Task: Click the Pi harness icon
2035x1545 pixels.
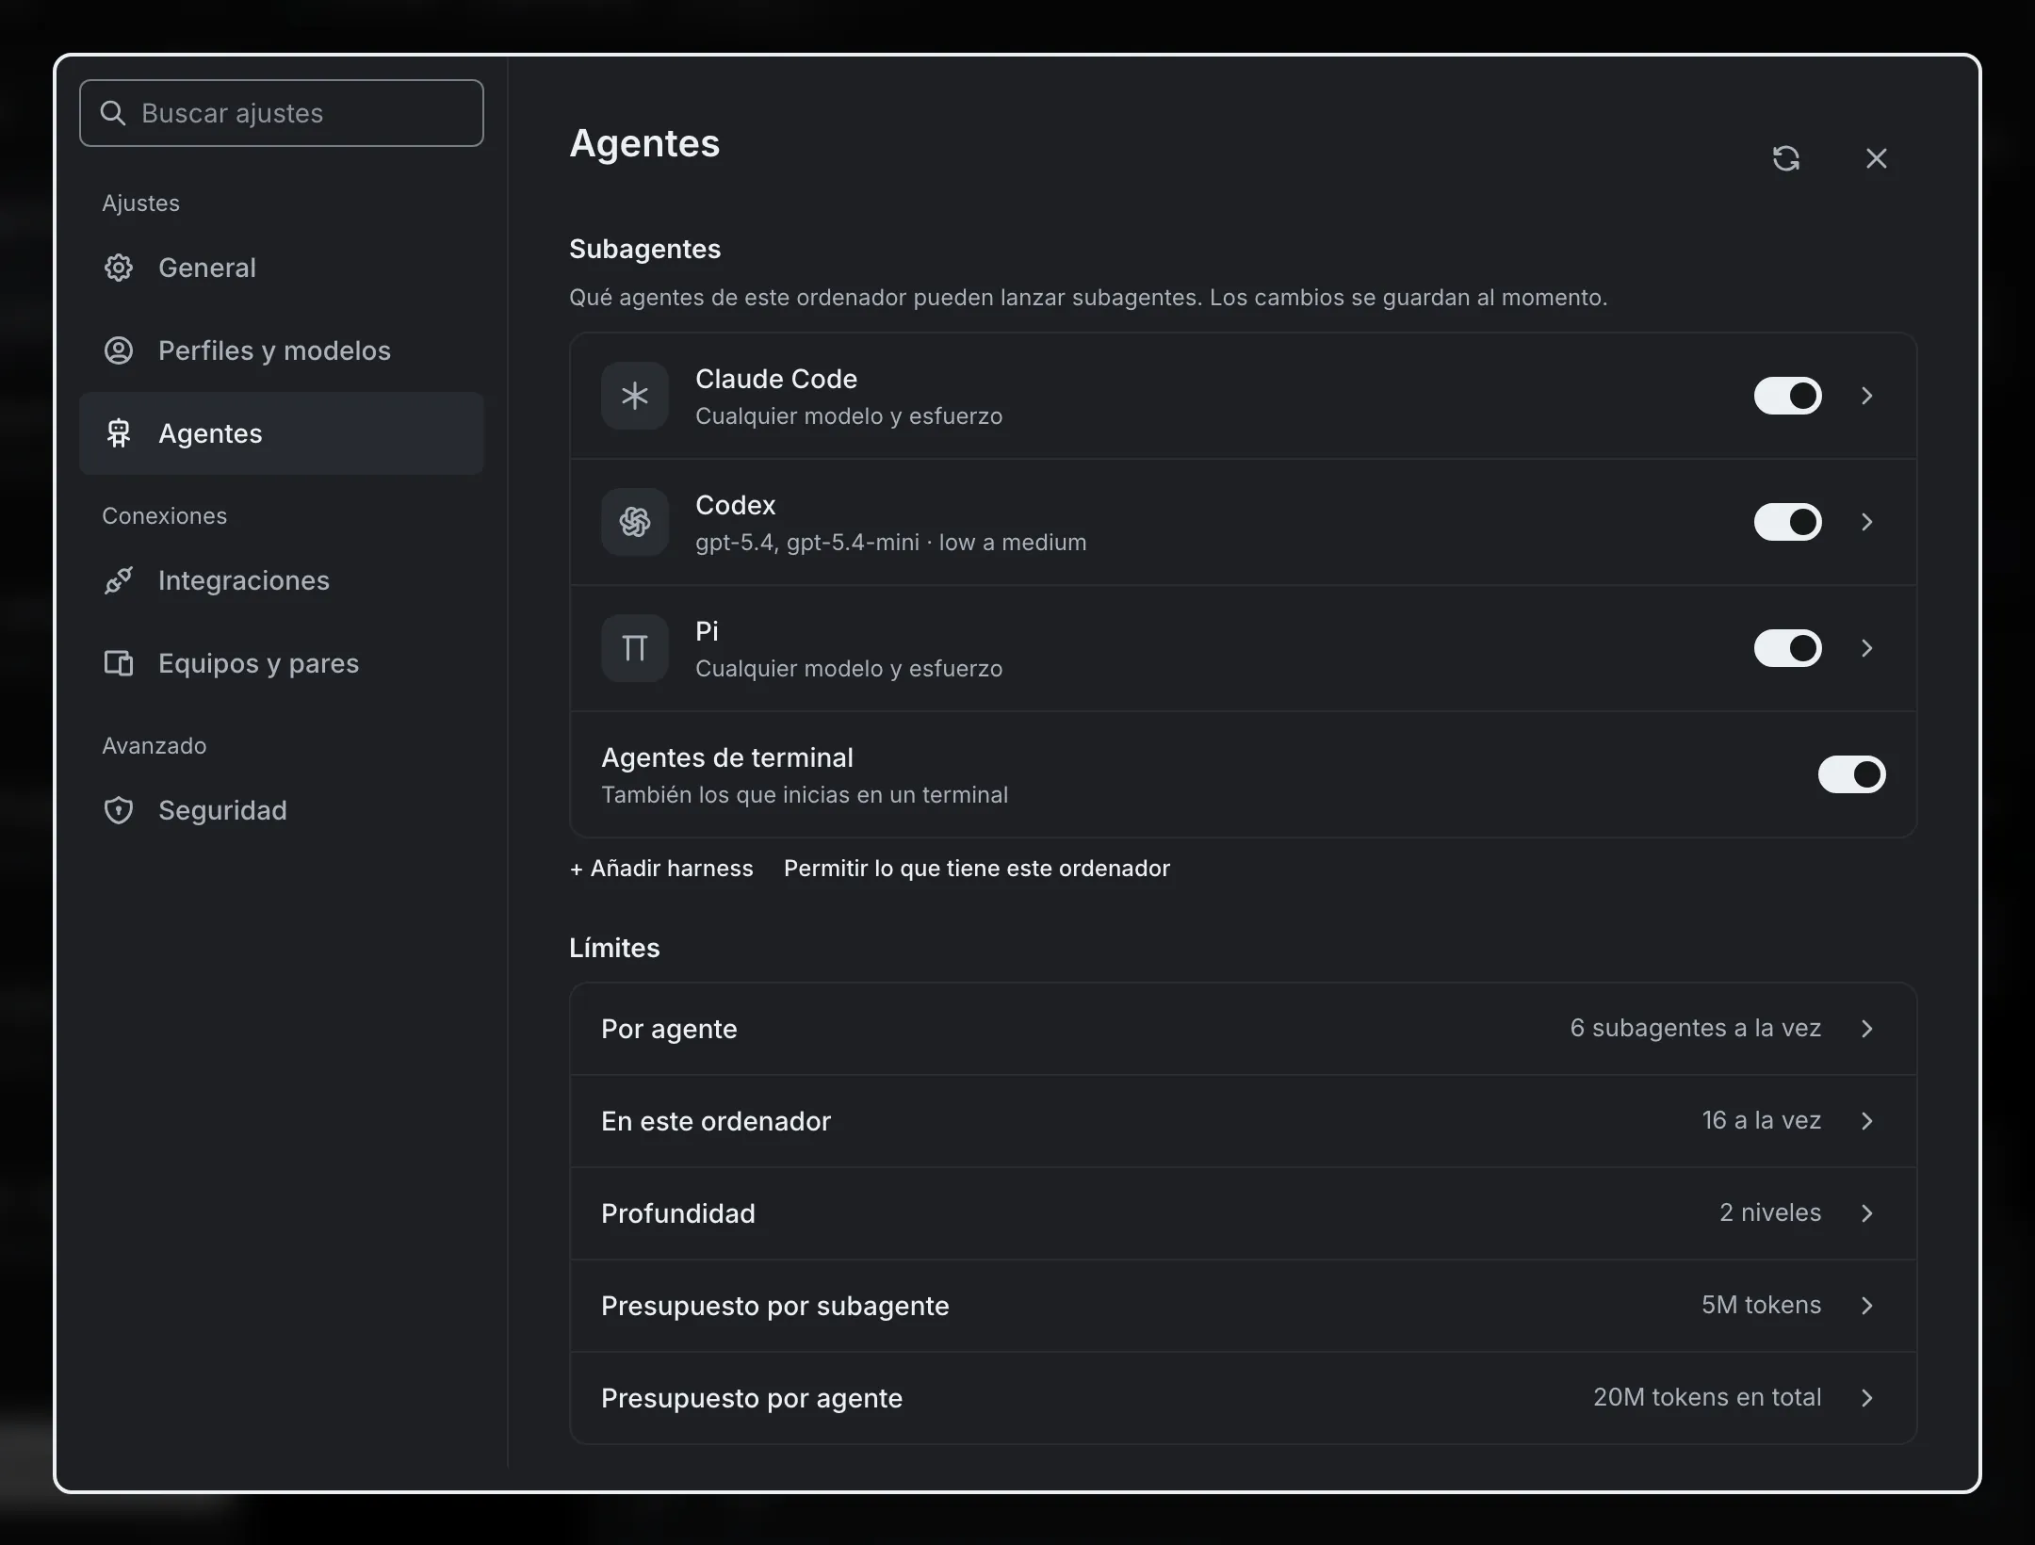Action: point(635,648)
